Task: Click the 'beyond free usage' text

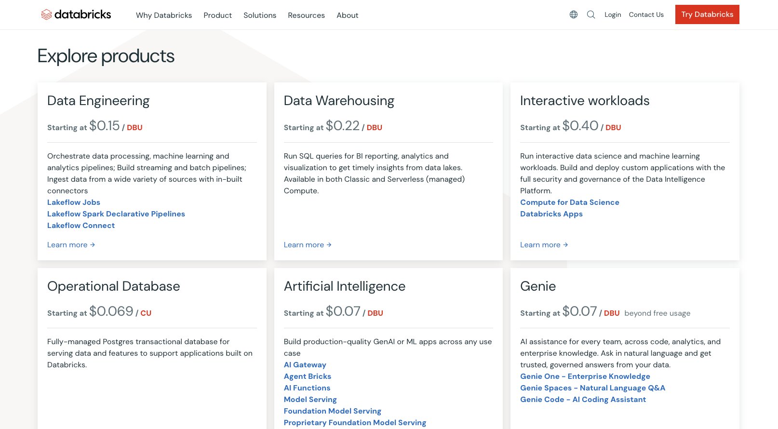Action: tap(657, 313)
